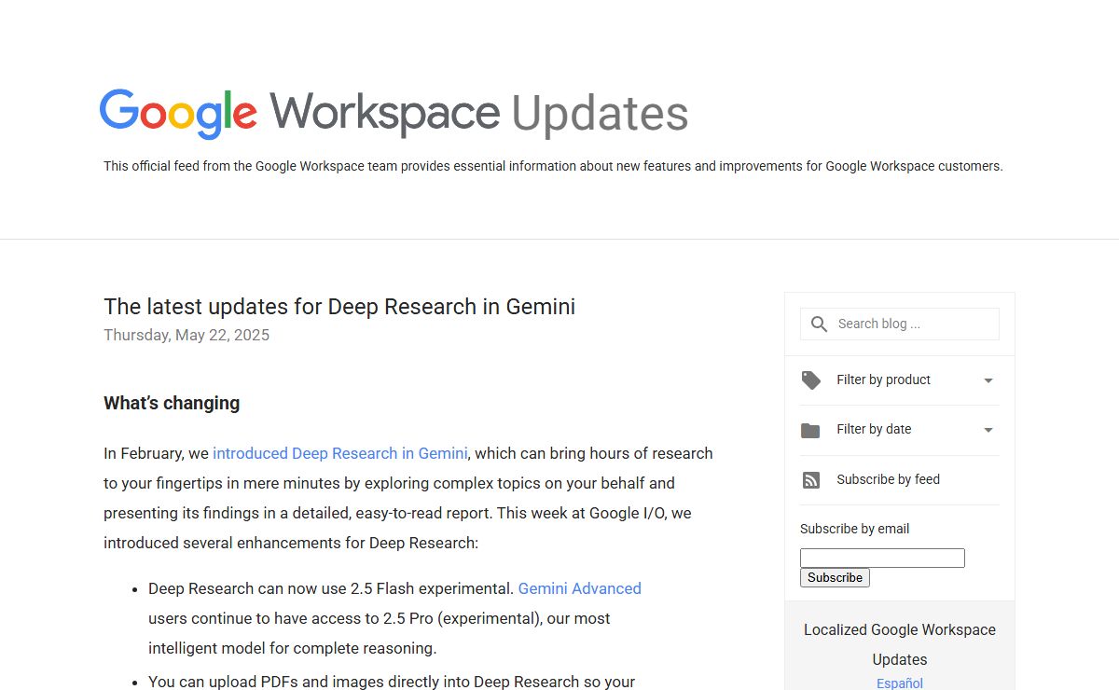Click the Subscribe button

point(835,577)
